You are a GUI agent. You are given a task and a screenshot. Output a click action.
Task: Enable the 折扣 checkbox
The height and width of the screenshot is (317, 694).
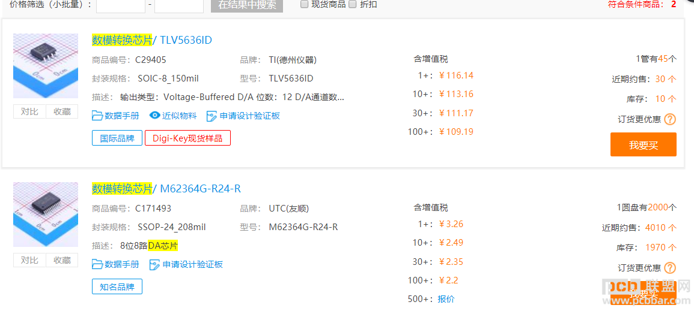tap(353, 4)
